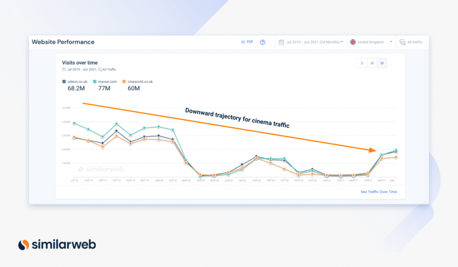The height and width of the screenshot is (267, 458).
Task: Select the cineworld JUN'21 final data point
Action: pos(396,157)
